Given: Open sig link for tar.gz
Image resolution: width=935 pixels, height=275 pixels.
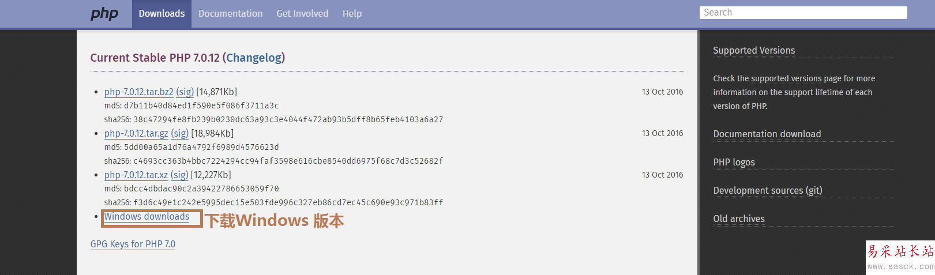Looking at the screenshot, I should coord(179,133).
